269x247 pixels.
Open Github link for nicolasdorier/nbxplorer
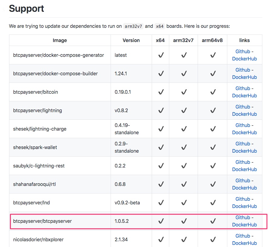[x=243, y=236]
